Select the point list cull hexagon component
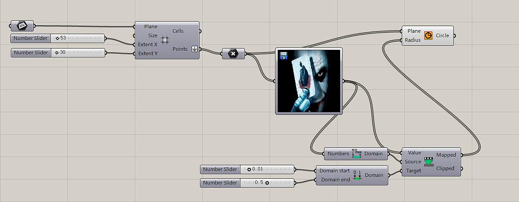Viewport: 519px width, 202px height. coord(233,53)
